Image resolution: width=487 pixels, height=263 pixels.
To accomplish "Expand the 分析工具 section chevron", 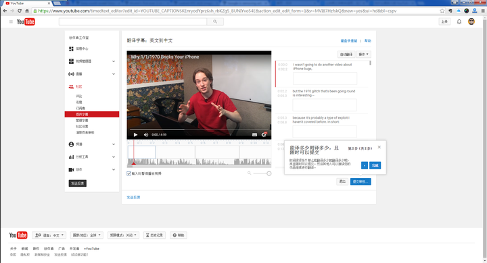I will pyautogui.click(x=114, y=157).
